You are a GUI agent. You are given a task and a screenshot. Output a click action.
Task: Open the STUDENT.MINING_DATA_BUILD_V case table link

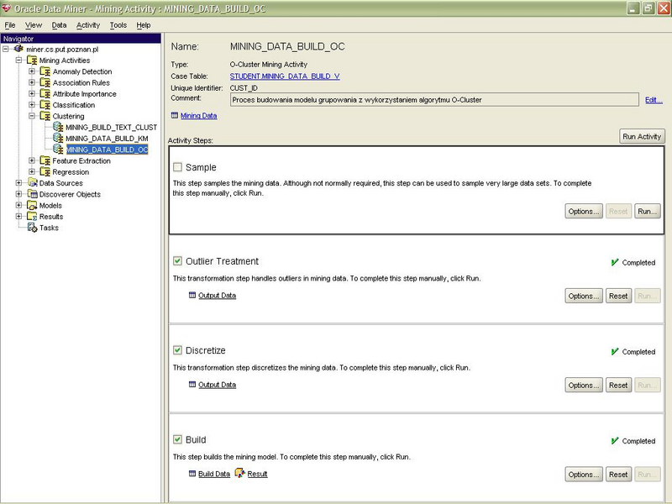click(285, 76)
